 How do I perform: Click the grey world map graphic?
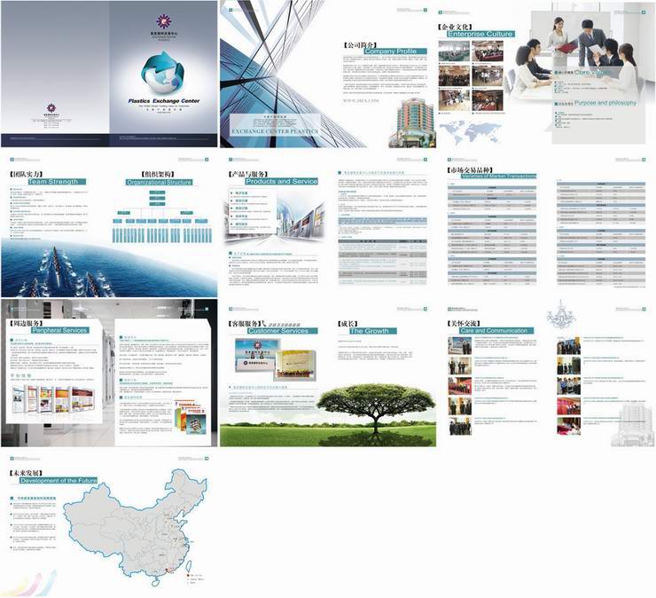[469, 131]
